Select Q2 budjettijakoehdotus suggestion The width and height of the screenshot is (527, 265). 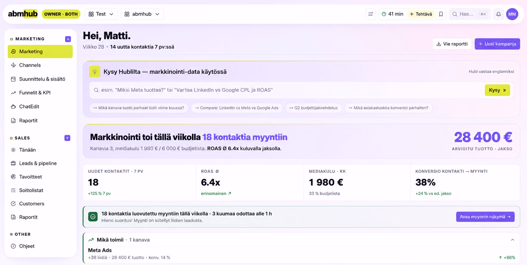coord(313,108)
